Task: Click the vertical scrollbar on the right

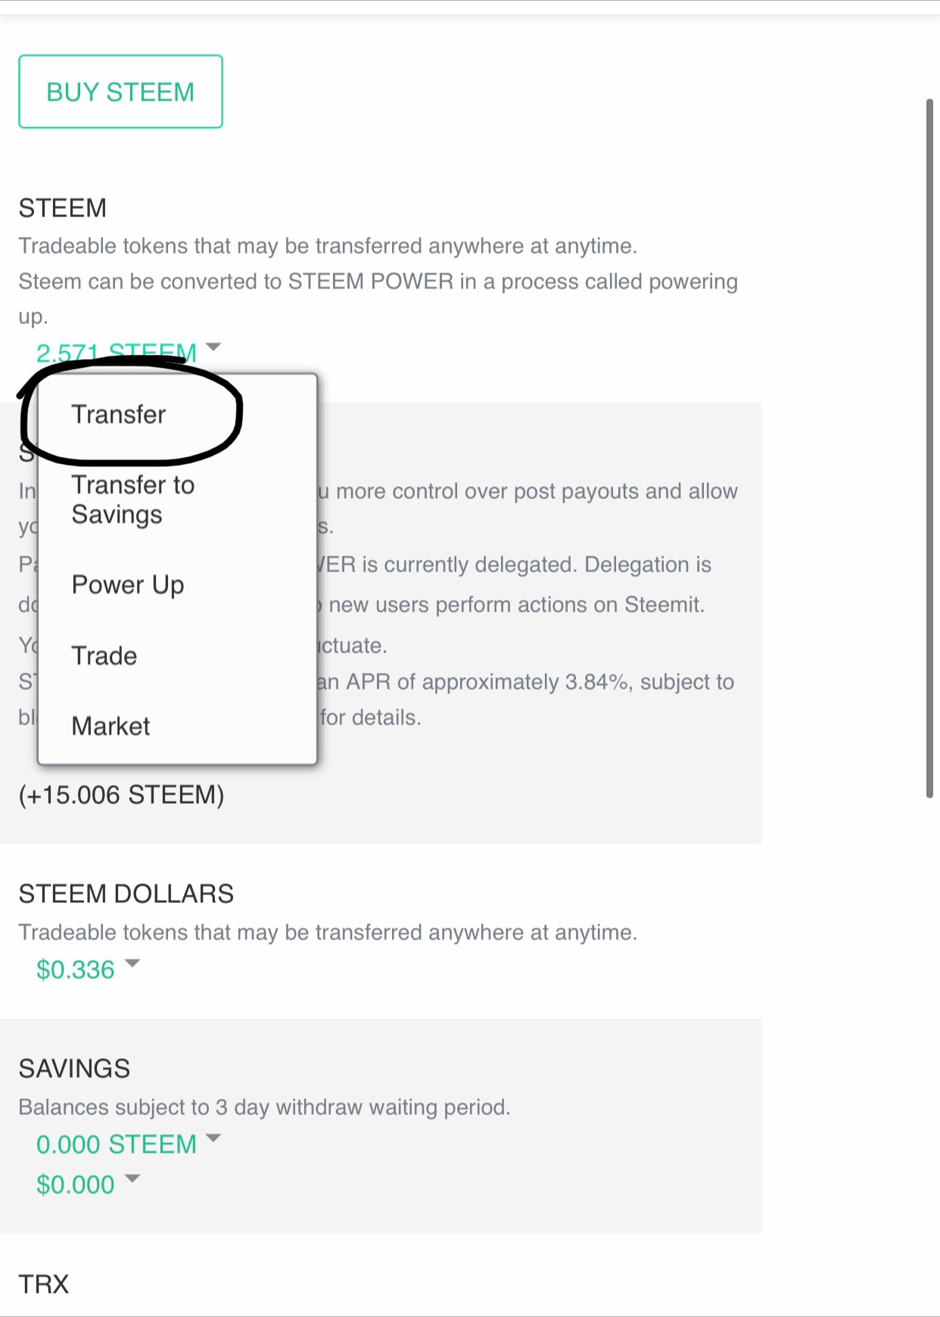Action: click(929, 447)
